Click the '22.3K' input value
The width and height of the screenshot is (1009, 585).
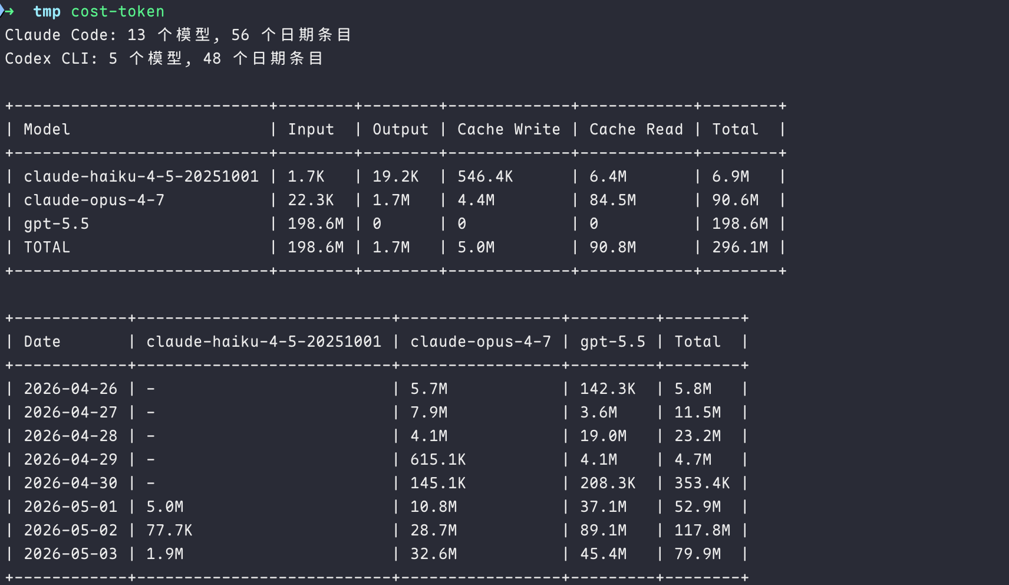(311, 200)
